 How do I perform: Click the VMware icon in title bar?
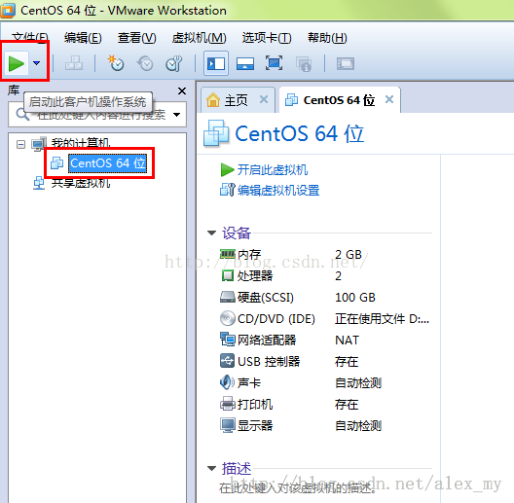pos(8,10)
